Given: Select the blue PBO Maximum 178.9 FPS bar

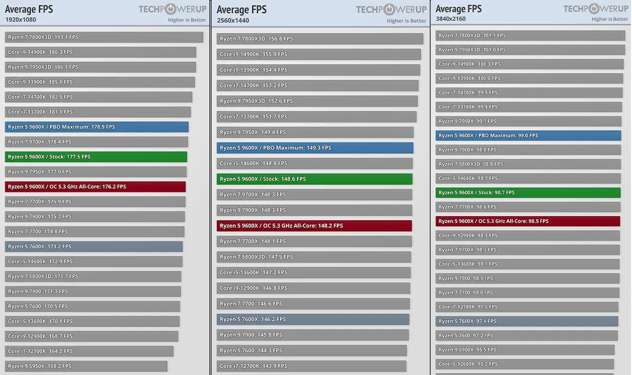Looking at the screenshot, I should (x=96, y=127).
